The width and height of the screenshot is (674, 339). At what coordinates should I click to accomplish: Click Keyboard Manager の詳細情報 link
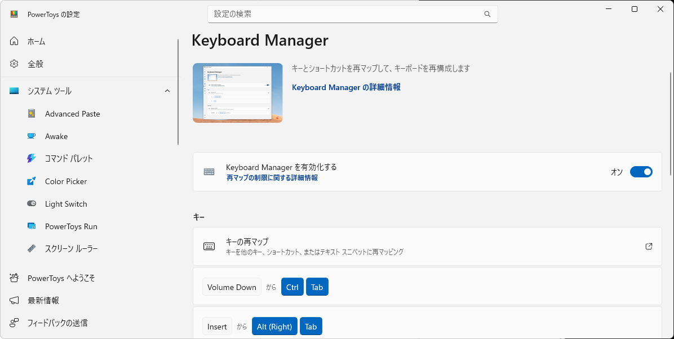point(346,87)
